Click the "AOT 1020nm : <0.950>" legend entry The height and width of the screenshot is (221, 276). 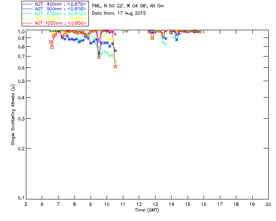(x=55, y=23)
